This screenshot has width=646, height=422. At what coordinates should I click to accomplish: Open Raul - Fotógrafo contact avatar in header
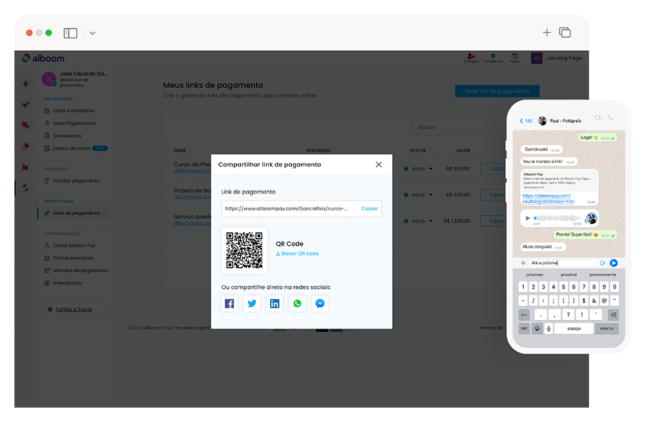point(543,121)
